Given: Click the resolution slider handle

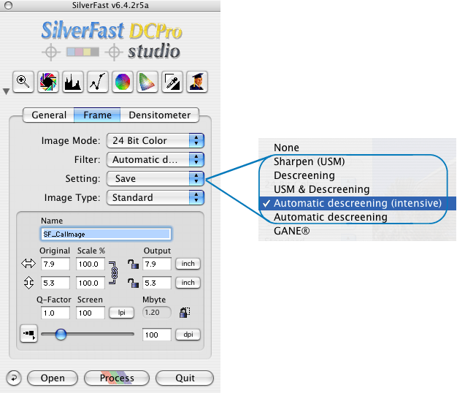Looking at the screenshot, I should pyautogui.click(x=61, y=334).
